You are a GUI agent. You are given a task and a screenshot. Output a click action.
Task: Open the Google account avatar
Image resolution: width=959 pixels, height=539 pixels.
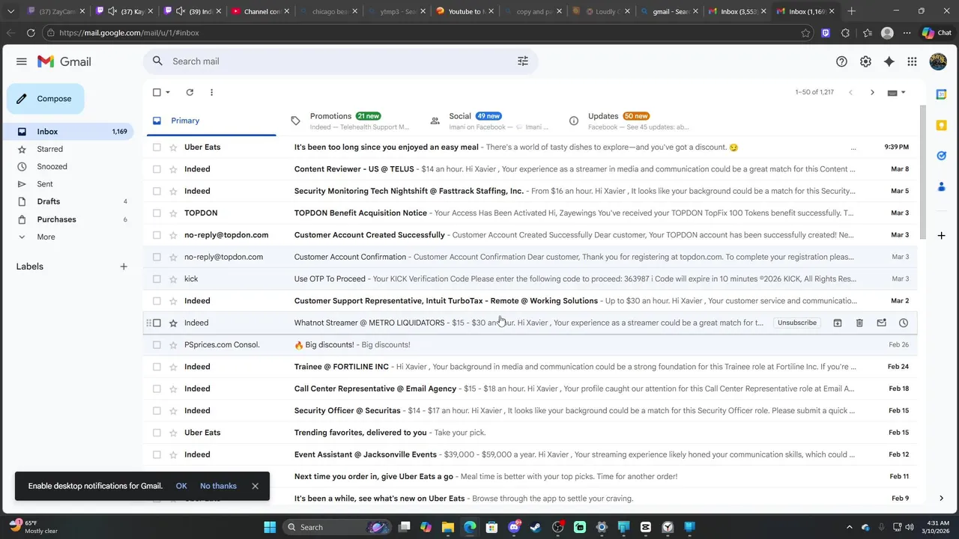pos(938,61)
